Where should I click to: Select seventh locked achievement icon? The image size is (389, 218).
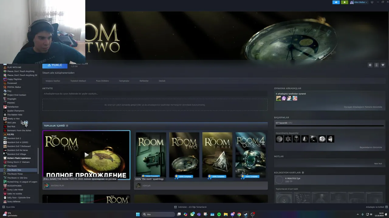click(x=330, y=139)
